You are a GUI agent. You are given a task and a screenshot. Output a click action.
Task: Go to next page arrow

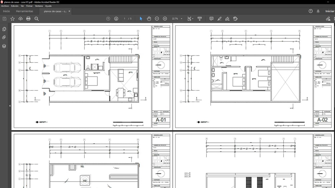click(116, 19)
